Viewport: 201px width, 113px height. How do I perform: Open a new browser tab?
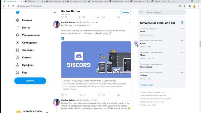(x=174, y=1)
